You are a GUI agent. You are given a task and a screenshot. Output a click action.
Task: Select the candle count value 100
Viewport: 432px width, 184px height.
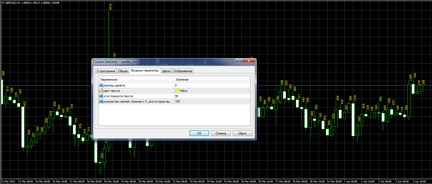click(177, 102)
